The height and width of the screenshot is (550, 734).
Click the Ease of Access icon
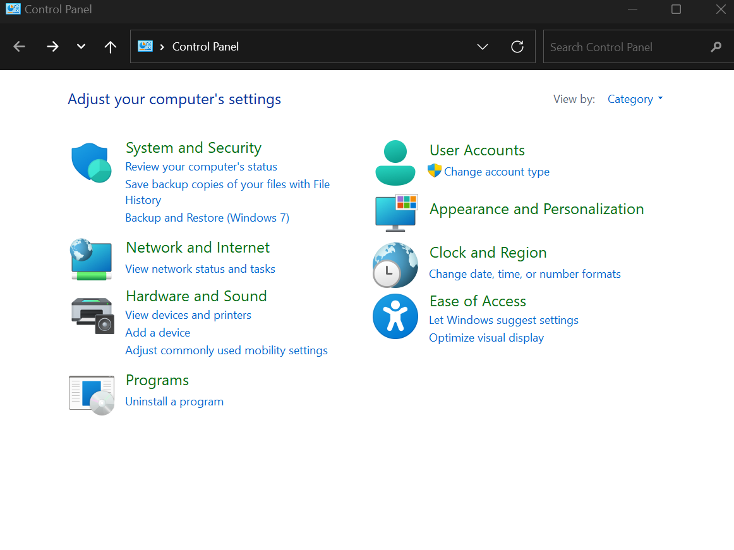395,316
